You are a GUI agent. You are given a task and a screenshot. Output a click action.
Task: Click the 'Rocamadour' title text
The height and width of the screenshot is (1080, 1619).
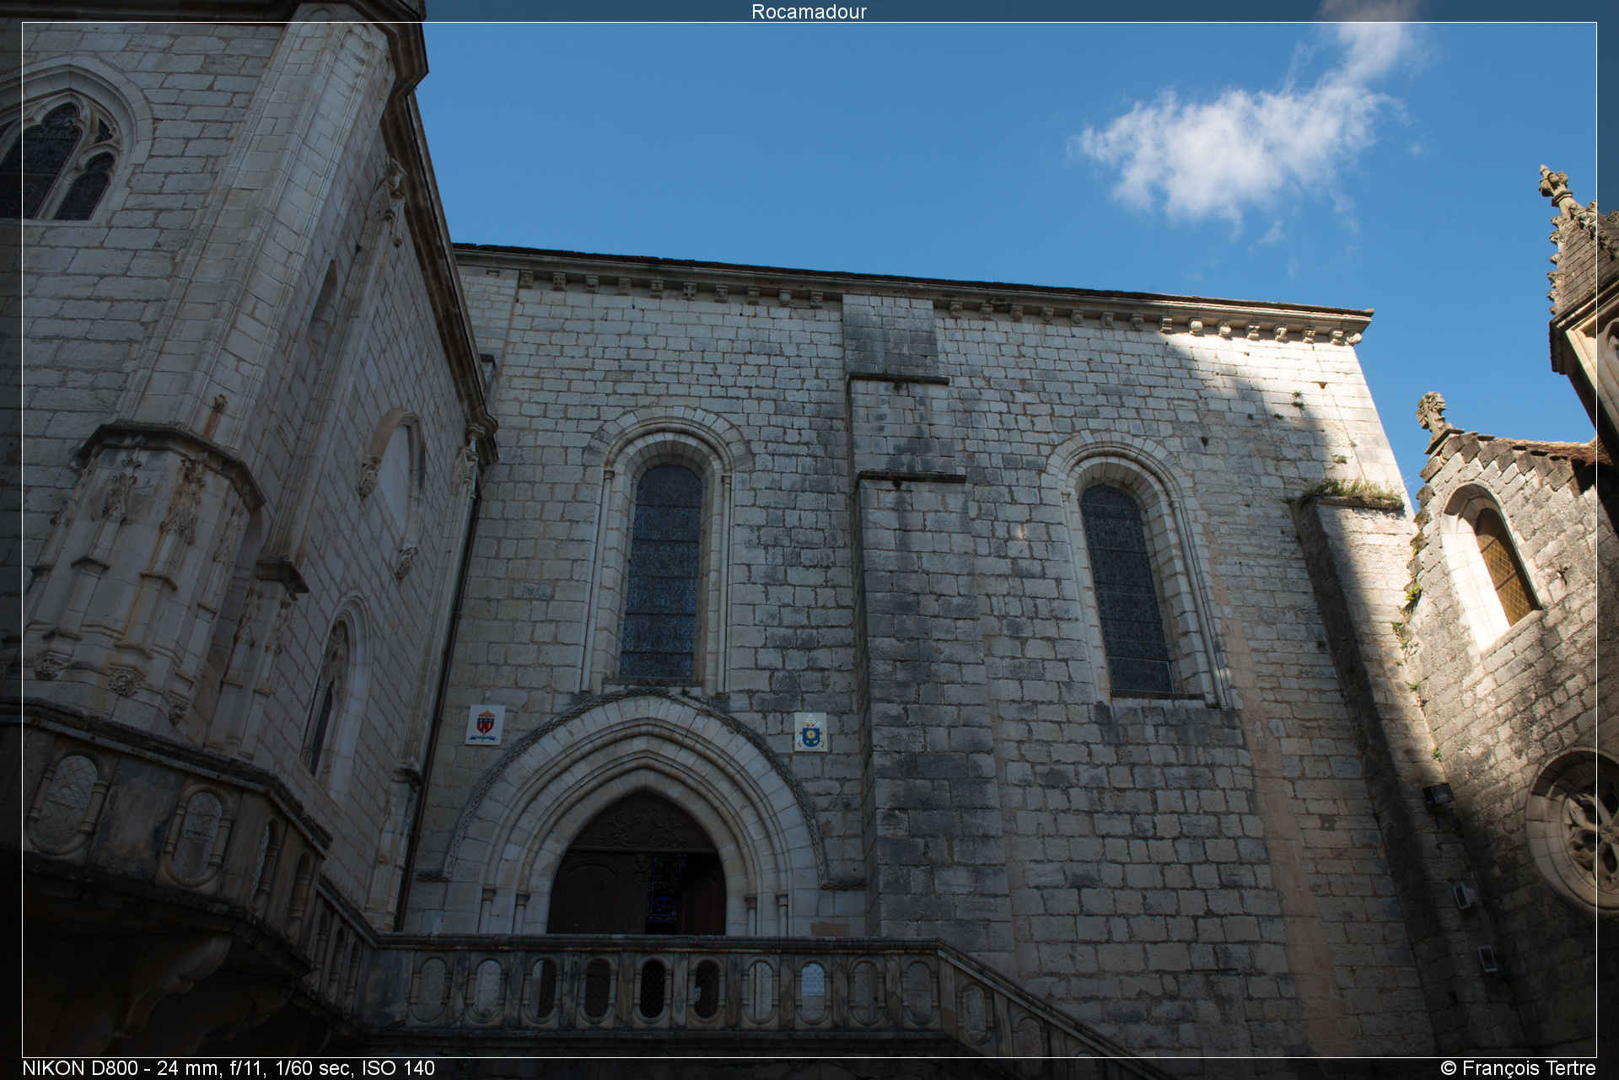pos(809,12)
